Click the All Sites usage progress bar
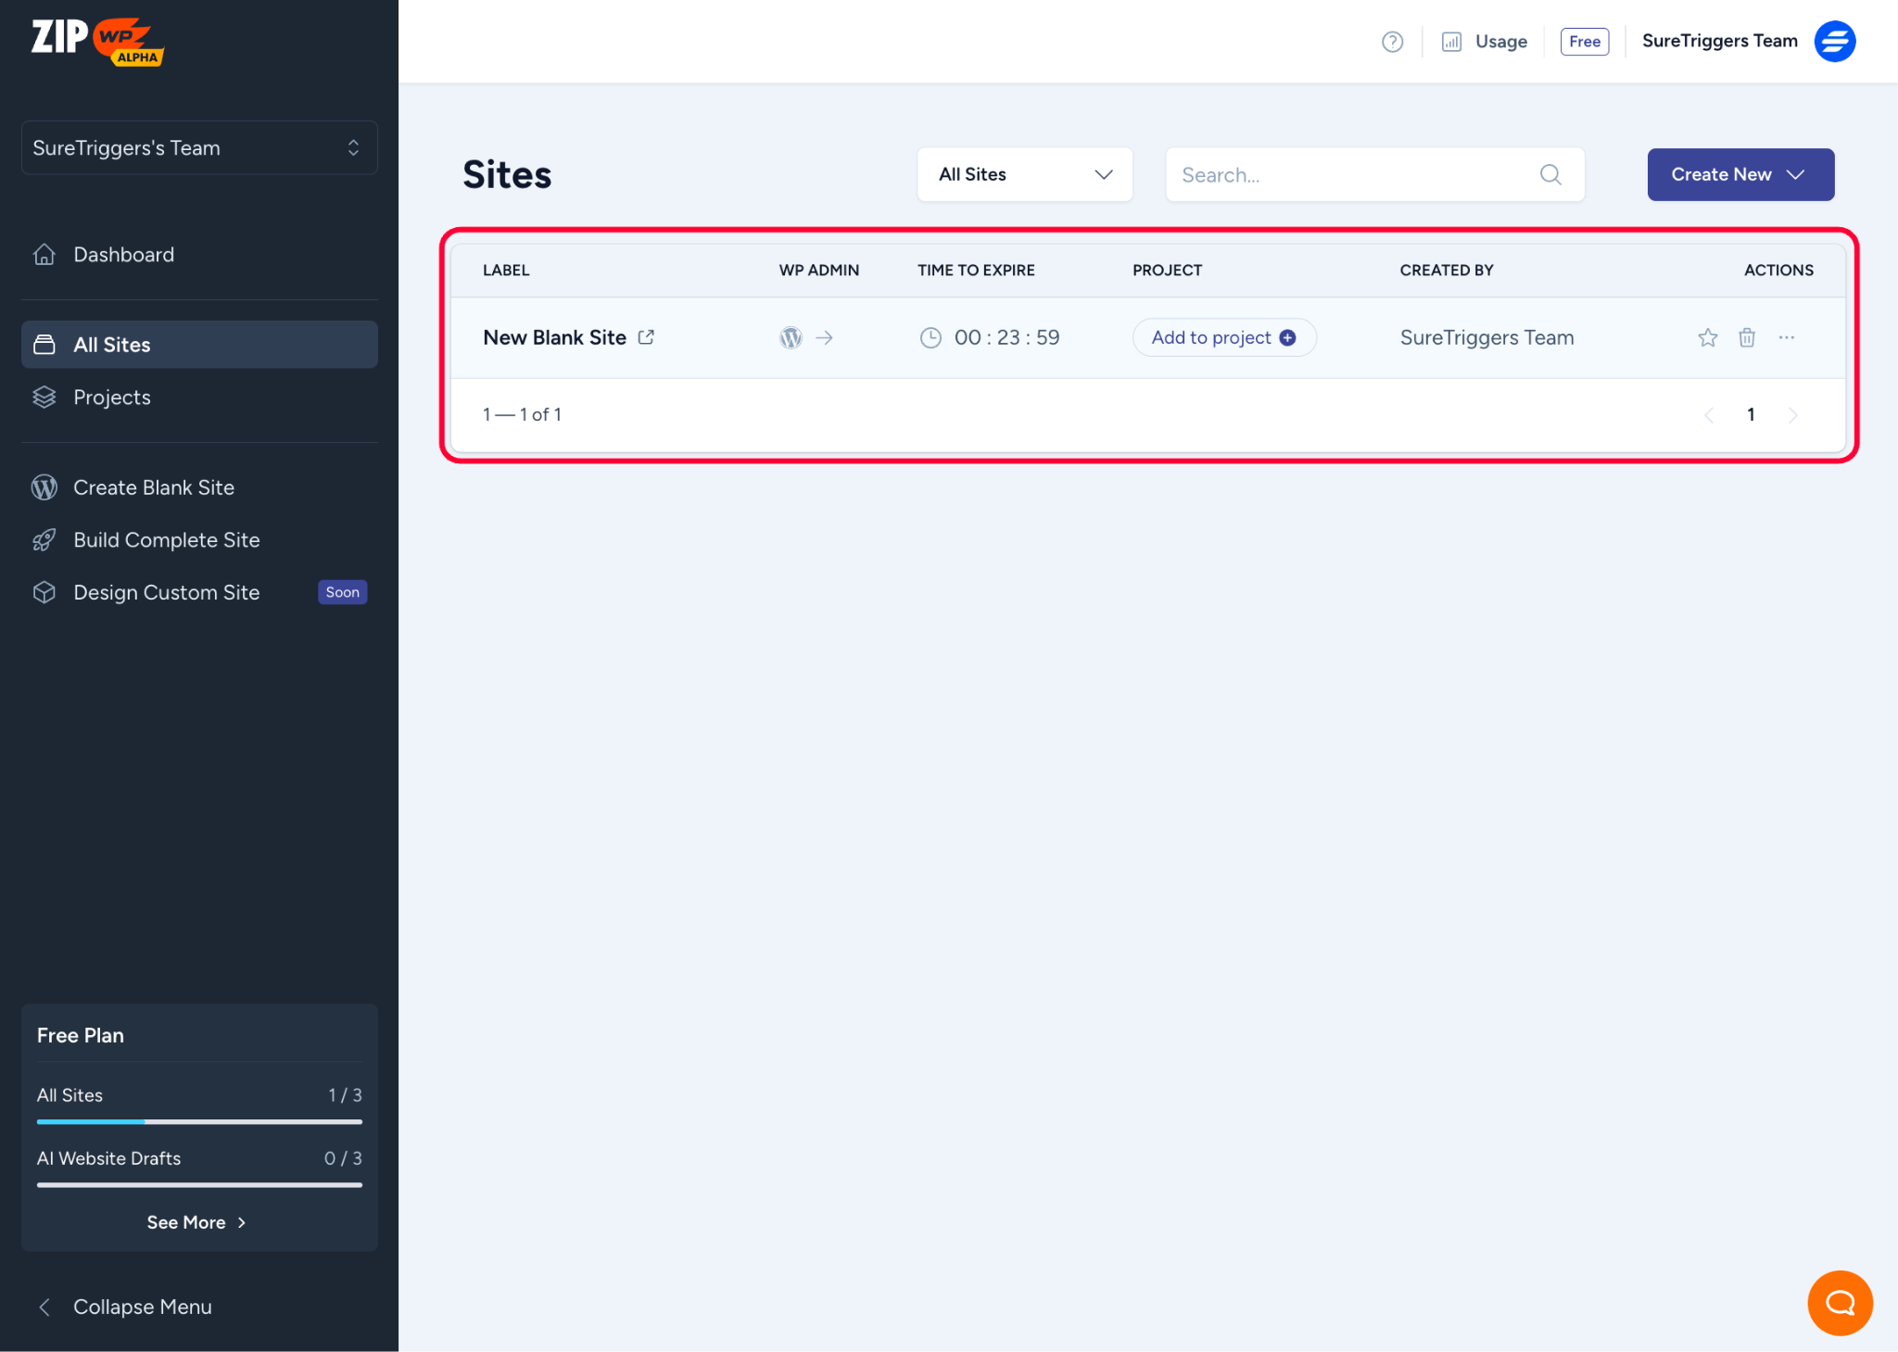 tap(199, 1121)
